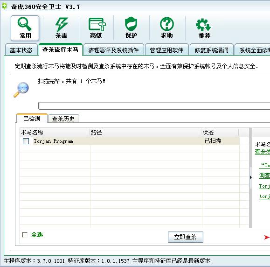
Task: Open the lowercase torj link in side panel
Action: click(x=265, y=197)
